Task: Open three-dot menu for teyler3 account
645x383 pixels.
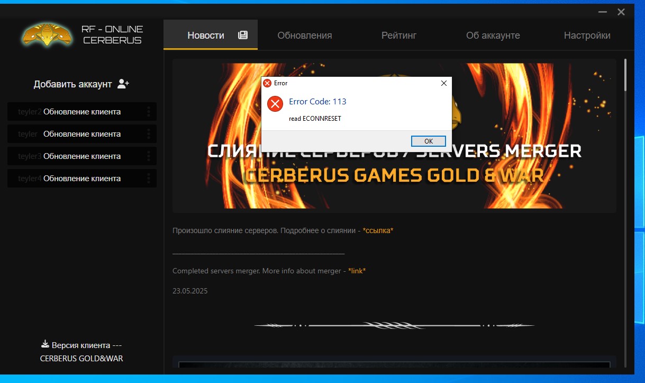Action: [148, 156]
